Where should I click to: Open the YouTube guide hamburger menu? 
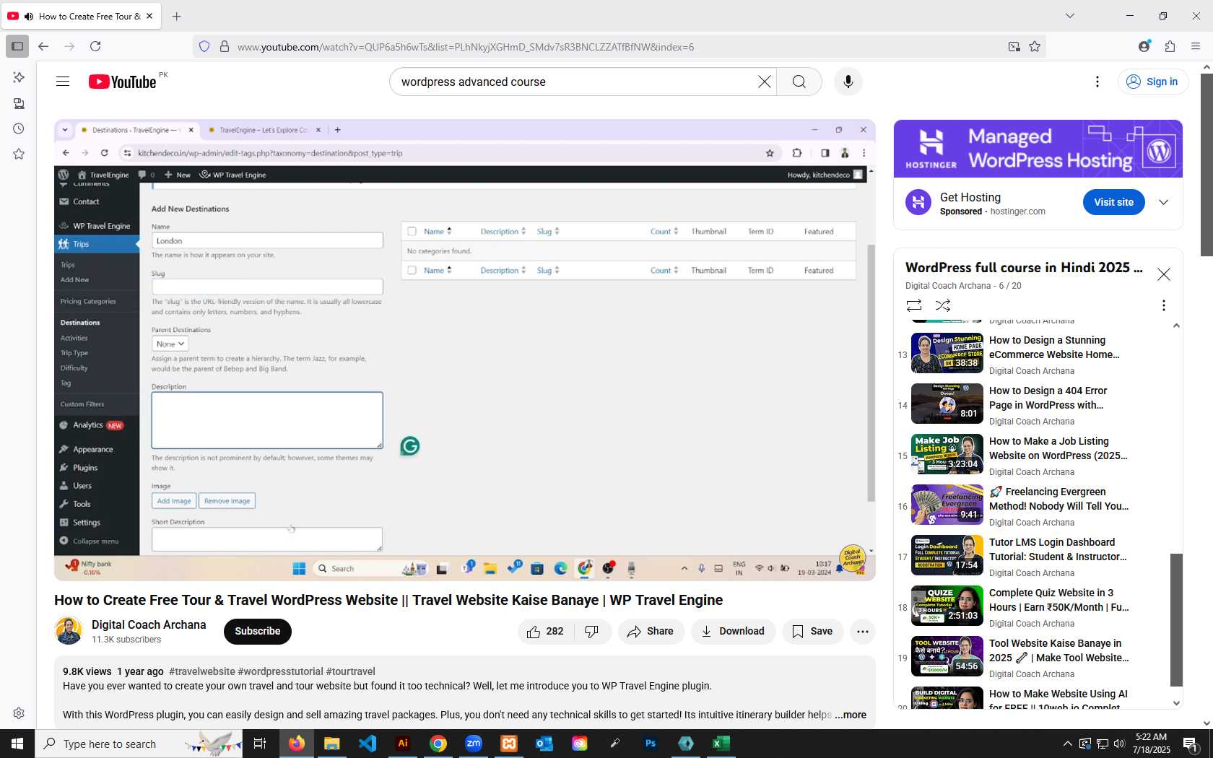click(x=63, y=82)
